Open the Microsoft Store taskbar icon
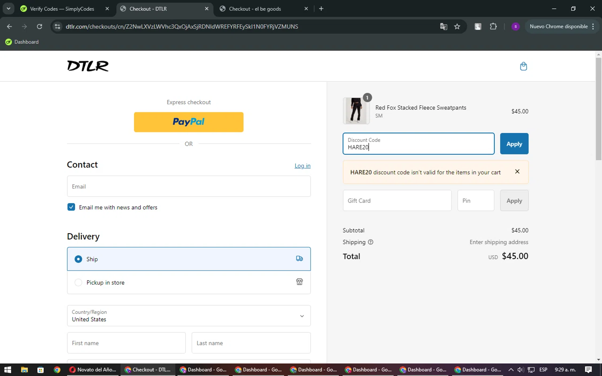Image resolution: width=602 pixels, height=376 pixels. (41, 370)
